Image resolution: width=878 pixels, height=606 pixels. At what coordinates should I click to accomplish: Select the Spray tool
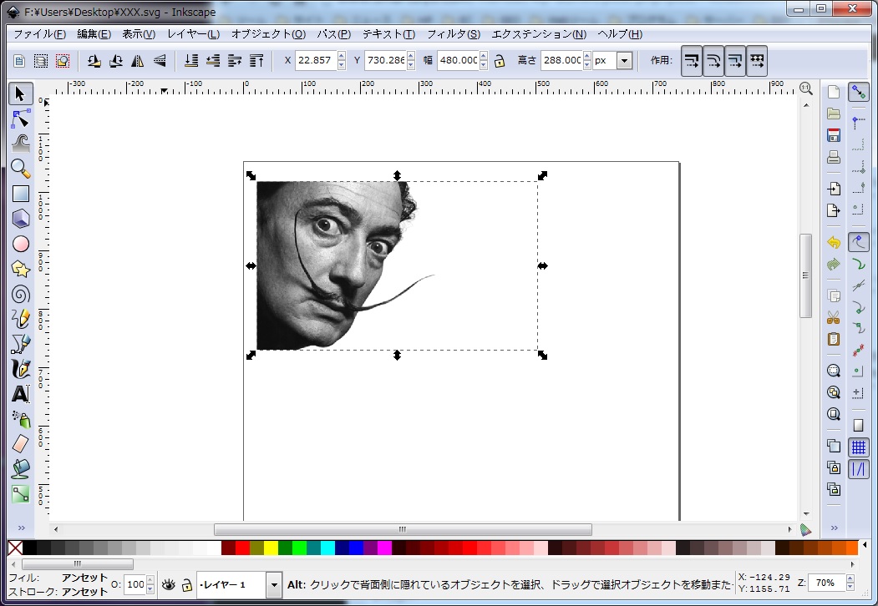pyautogui.click(x=20, y=419)
